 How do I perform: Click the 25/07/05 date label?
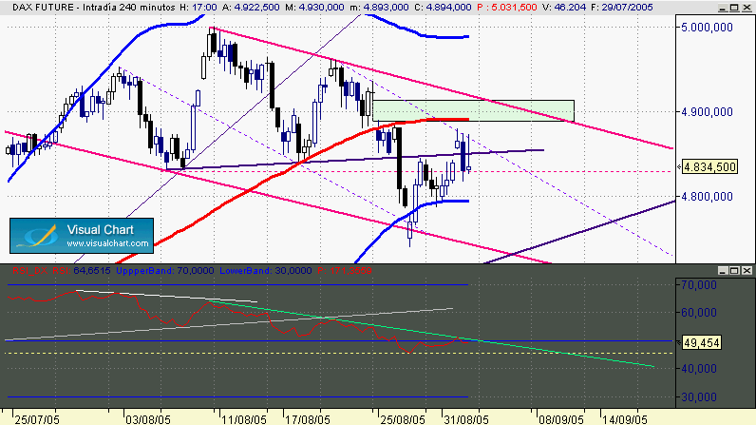point(37,419)
